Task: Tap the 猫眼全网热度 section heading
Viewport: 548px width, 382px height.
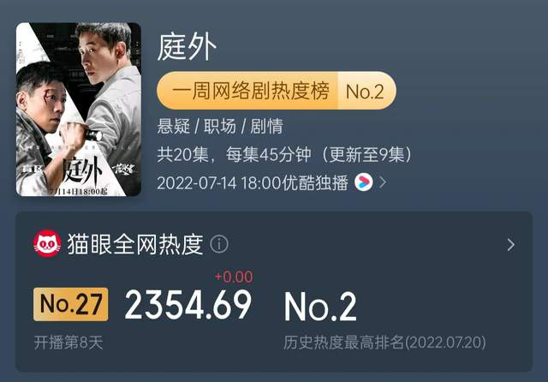Action: (135, 244)
